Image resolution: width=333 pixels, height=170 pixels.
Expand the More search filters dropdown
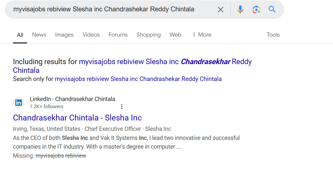pyautogui.click(x=202, y=35)
